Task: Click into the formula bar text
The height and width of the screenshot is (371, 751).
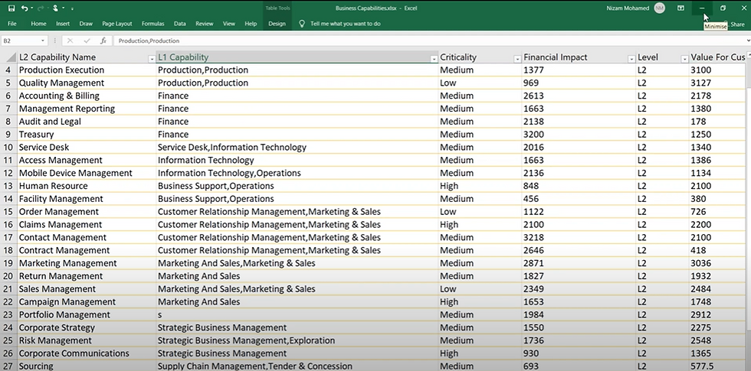Action: (x=149, y=41)
